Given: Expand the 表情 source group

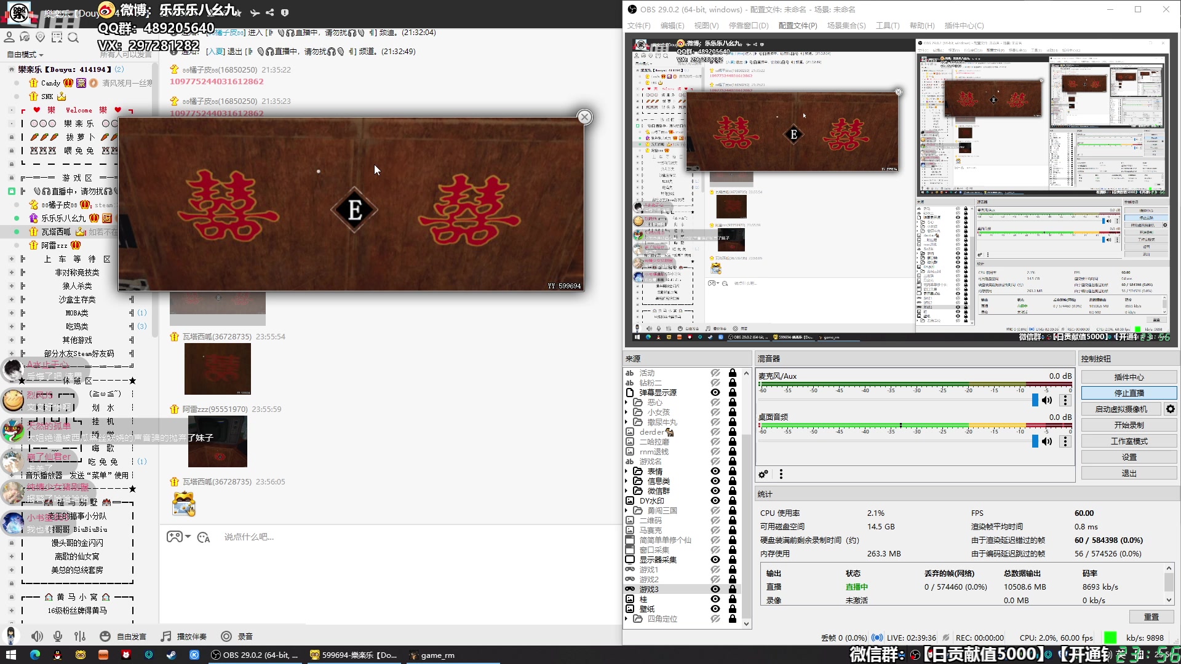Looking at the screenshot, I should 627,472.
